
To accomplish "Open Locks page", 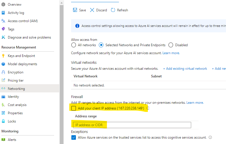I will [x=12, y=121].
